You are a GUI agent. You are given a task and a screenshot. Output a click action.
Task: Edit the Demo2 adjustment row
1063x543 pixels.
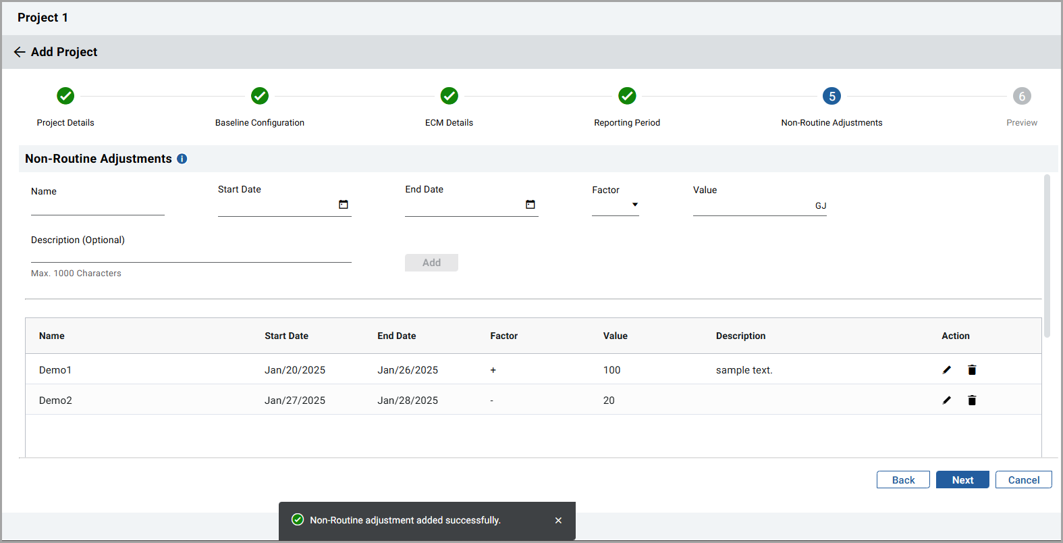pyautogui.click(x=947, y=400)
